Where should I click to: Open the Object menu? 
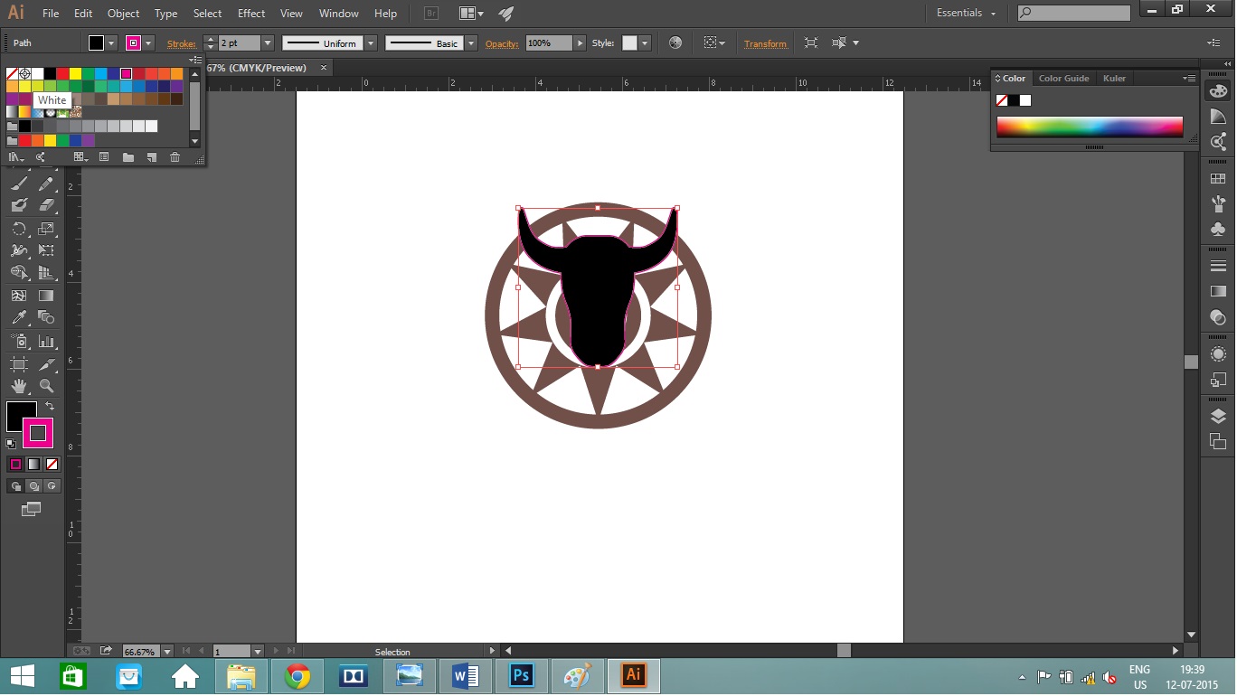tap(123, 14)
